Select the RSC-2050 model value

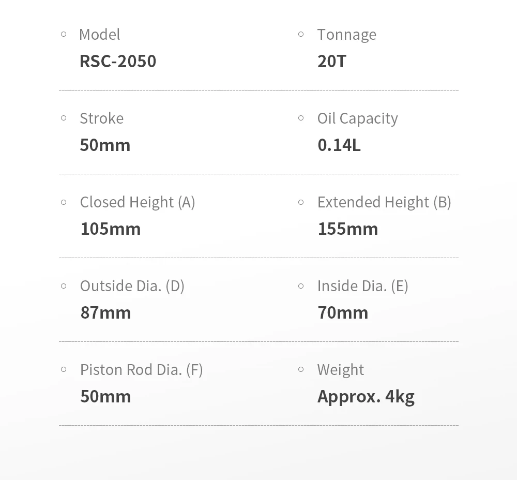click(118, 62)
